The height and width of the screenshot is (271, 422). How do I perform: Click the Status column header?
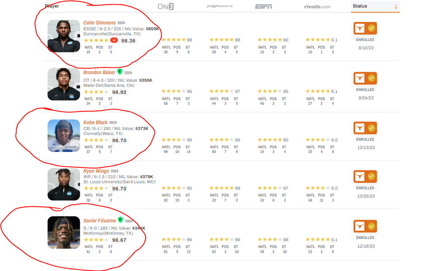pos(360,6)
